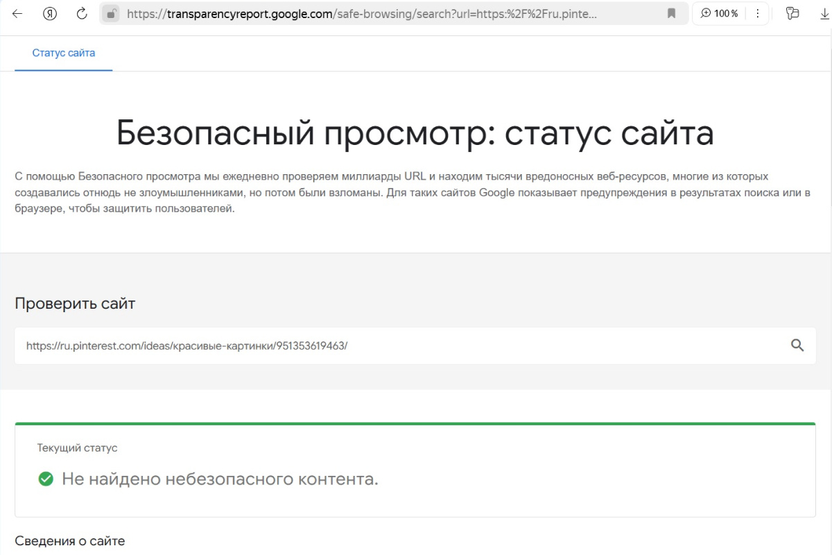Go back with the back arrow

(x=16, y=13)
